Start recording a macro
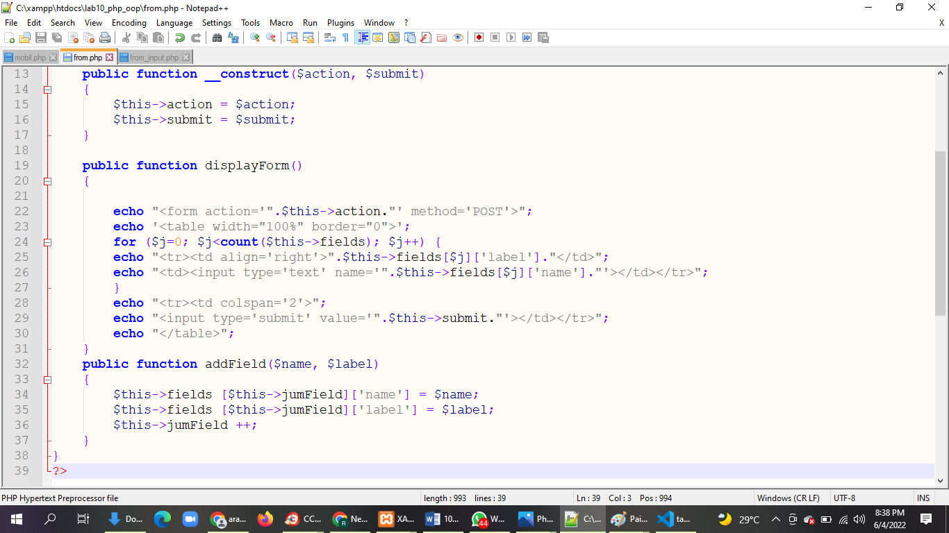Viewport: 949px width, 533px height. click(x=478, y=37)
